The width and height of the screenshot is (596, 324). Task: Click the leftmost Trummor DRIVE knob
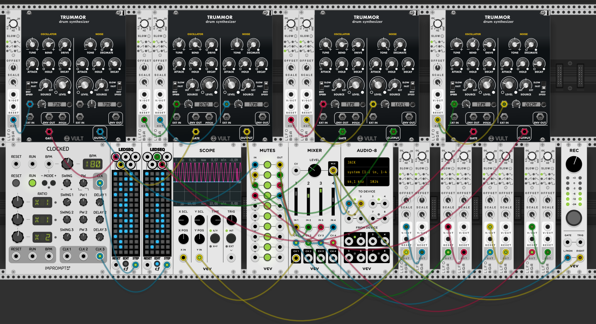click(x=64, y=44)
